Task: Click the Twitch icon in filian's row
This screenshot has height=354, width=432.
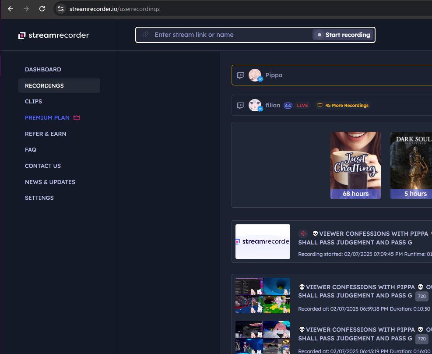Action: click(x=241, y=105)
